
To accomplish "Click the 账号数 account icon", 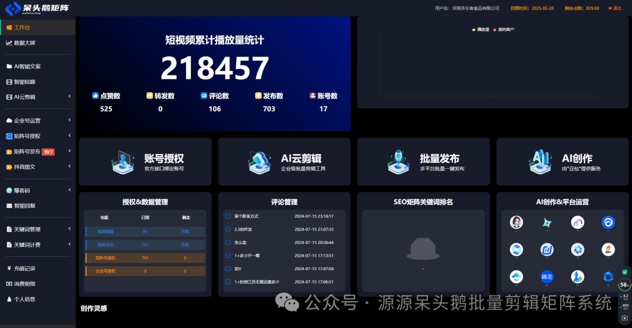I will [x=312, y=96].
